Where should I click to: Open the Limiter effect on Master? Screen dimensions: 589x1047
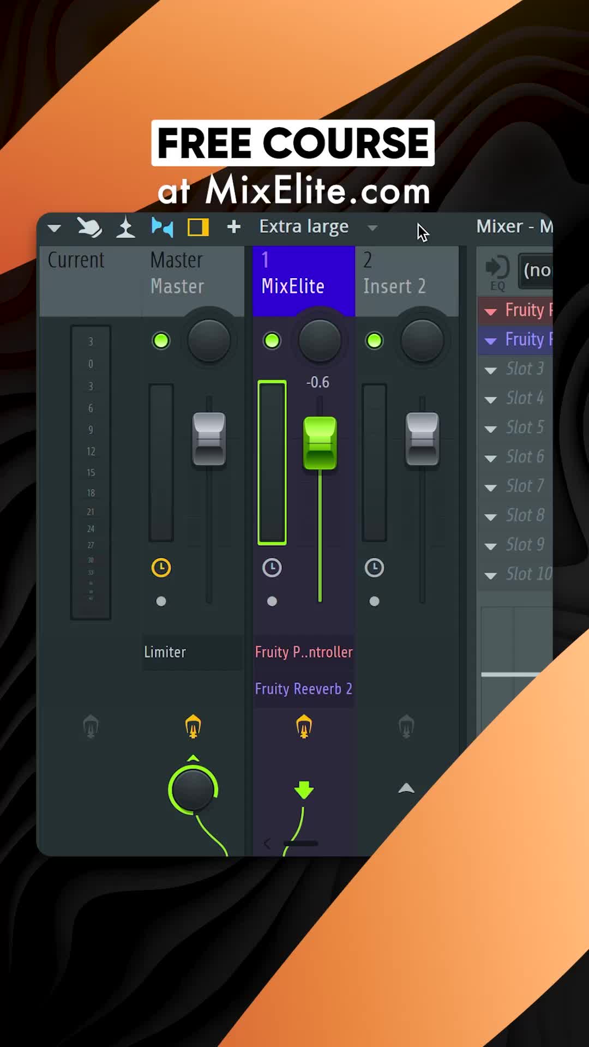pos(193,652)
